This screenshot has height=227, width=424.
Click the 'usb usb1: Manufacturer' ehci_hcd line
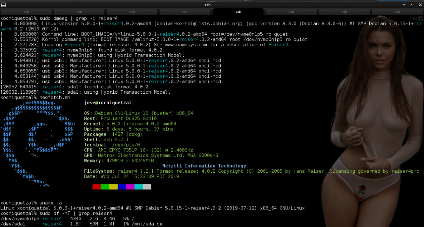(111, 61)
